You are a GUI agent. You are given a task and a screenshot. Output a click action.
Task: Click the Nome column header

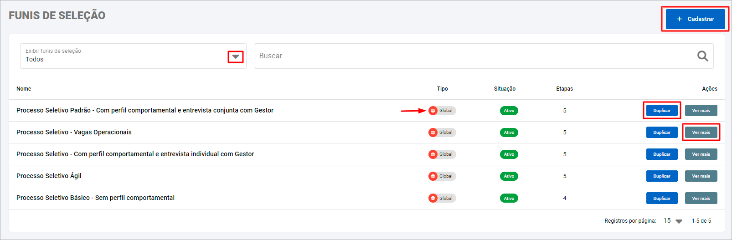24,89
